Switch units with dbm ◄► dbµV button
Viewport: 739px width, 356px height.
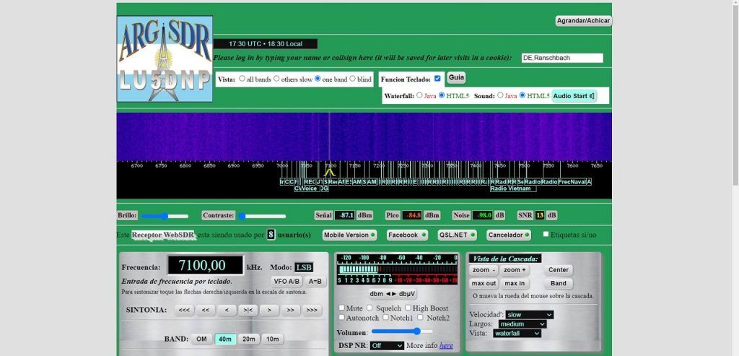pos(392,294)
